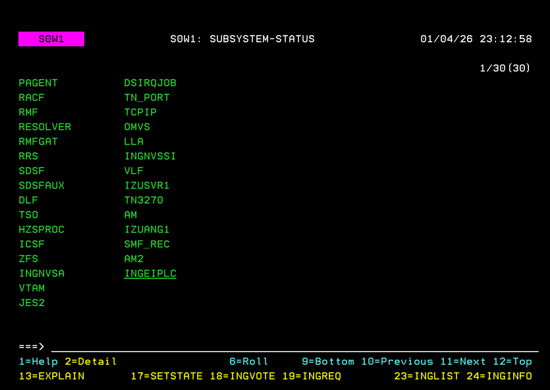This screenshot has height=390, width=550.
Task: Click the command input line after ===>
Action: tap(174, 347)
